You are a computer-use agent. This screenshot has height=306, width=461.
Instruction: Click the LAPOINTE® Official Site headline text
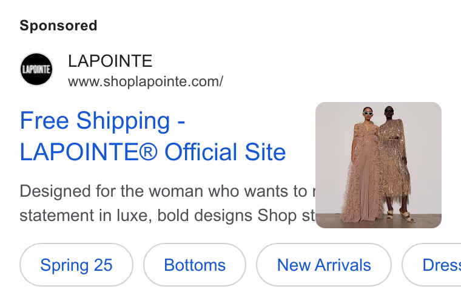(x=153, y=152)
